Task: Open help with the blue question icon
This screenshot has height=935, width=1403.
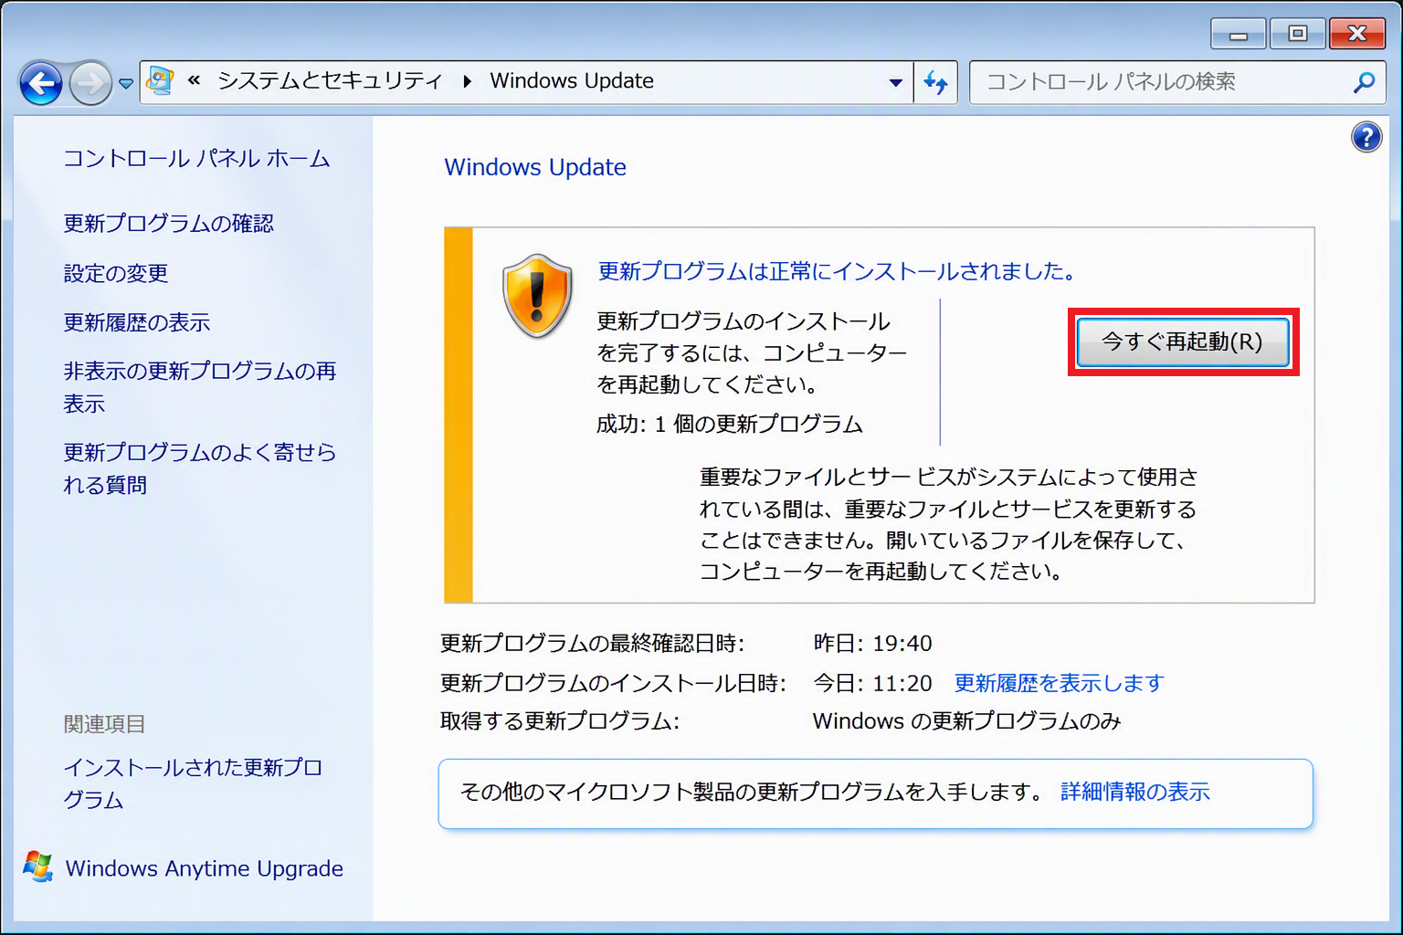Action: pos(1366,137)
